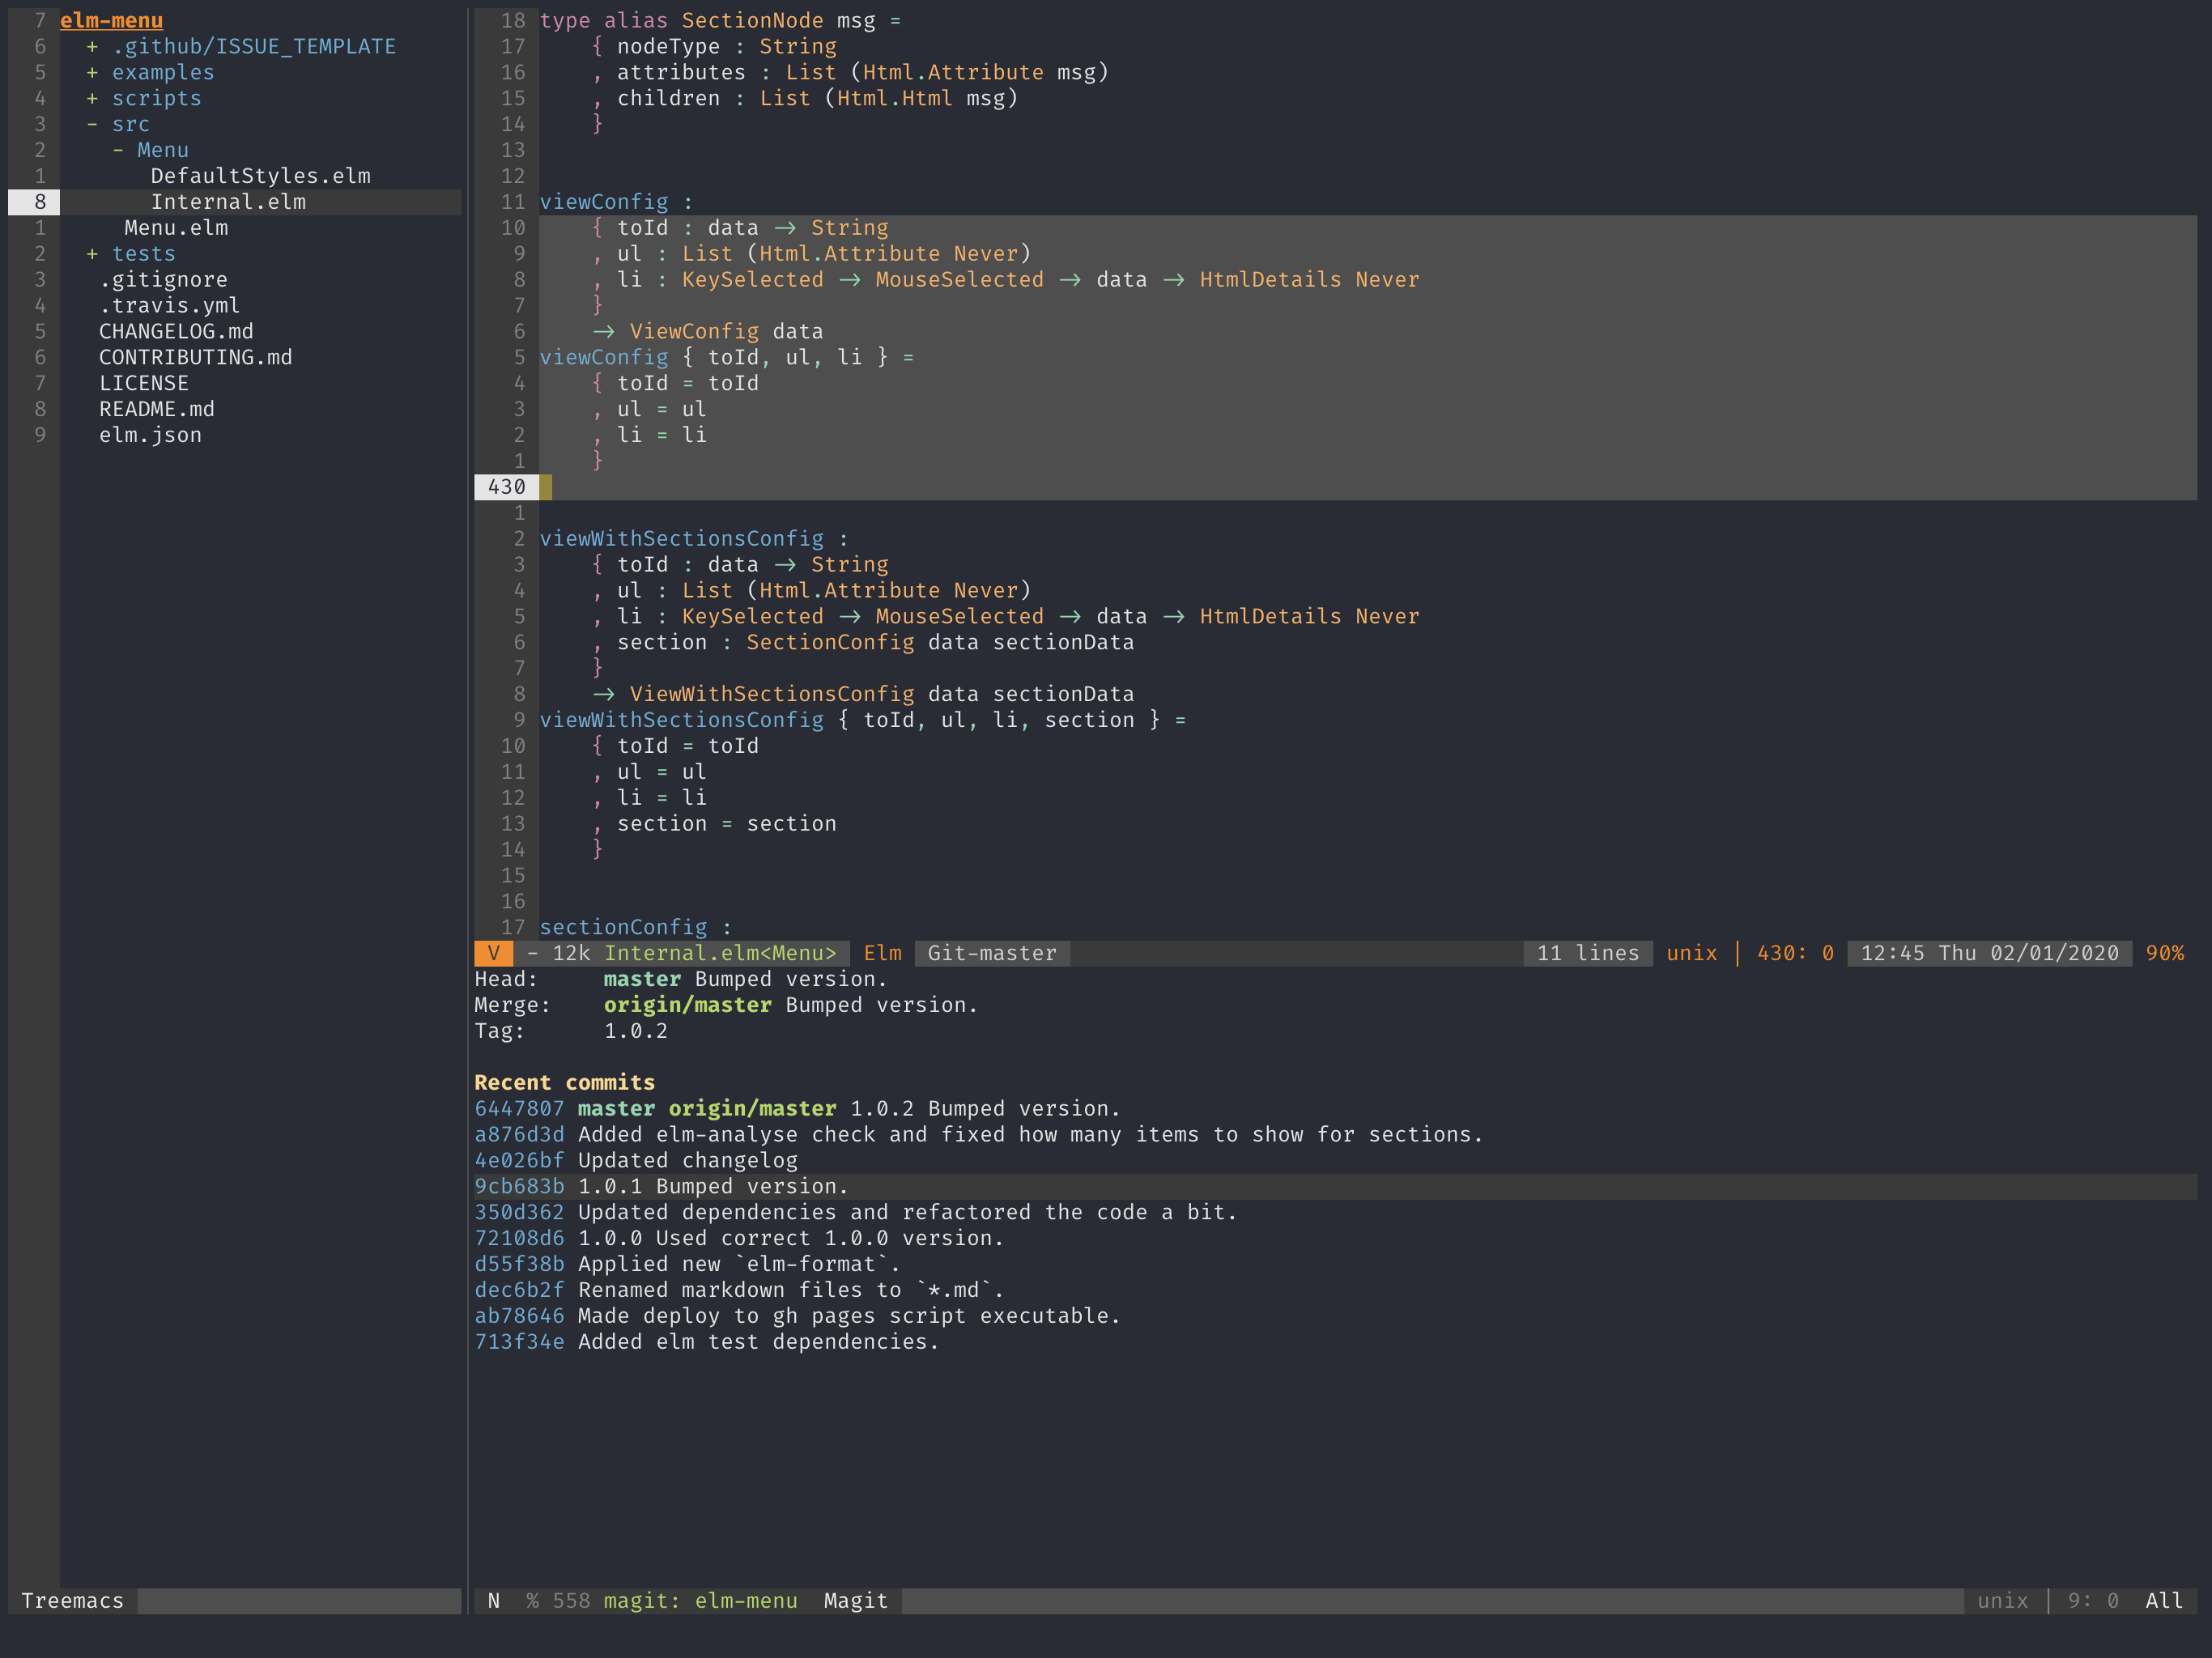Click line number 430 in the gutter
This screenshot has height=1658, width=2212.
[x=506, y=487]
